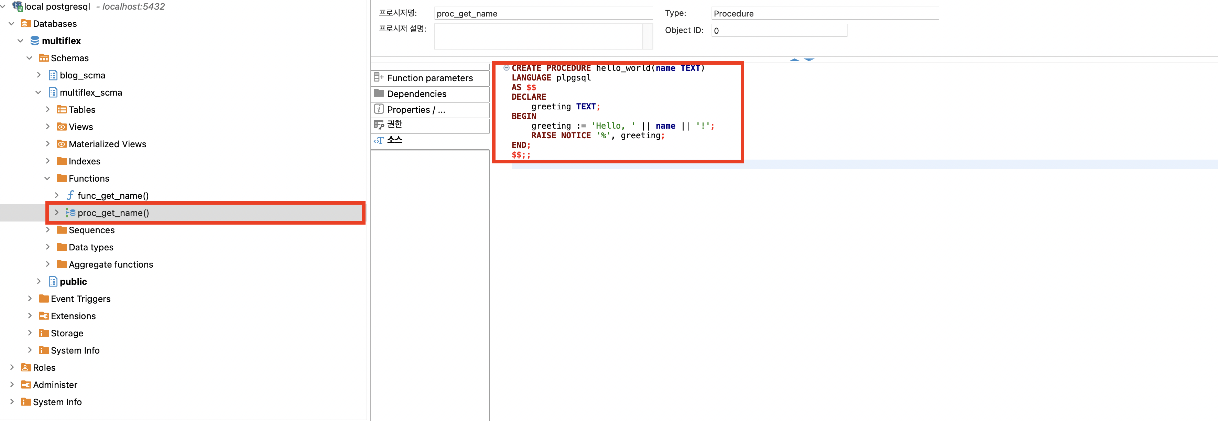This screenshot has height=421, width=1218.
Task: Expand the public schema node
Action: (x=39, y=281)
